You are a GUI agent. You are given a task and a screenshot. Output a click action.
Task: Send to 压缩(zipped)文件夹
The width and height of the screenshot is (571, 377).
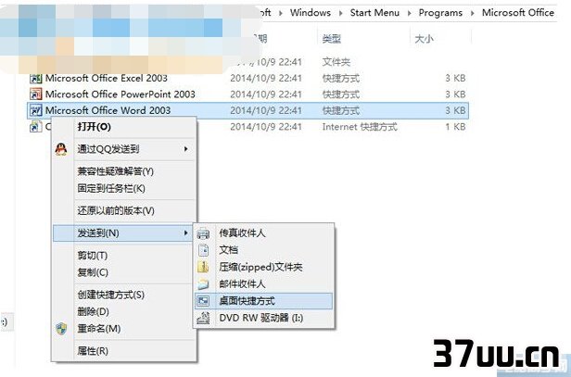pos(260,267)
